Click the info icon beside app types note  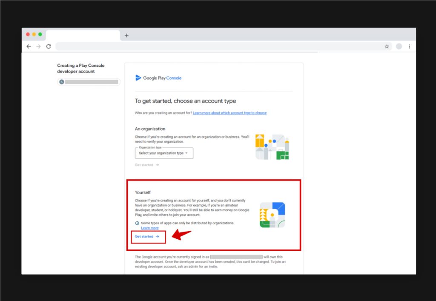[137, 223]
